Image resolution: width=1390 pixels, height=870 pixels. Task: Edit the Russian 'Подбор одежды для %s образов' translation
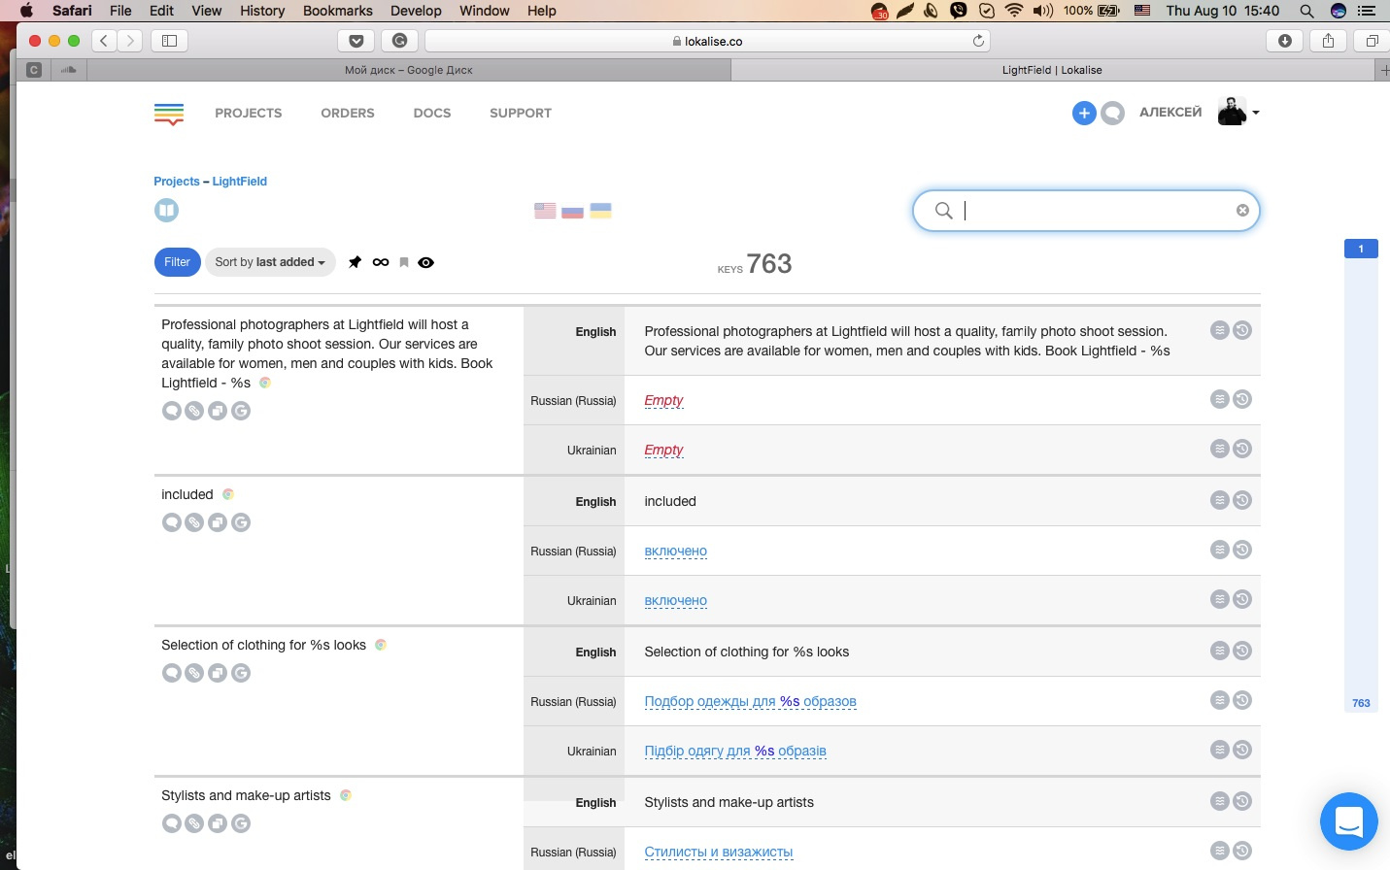751,701
